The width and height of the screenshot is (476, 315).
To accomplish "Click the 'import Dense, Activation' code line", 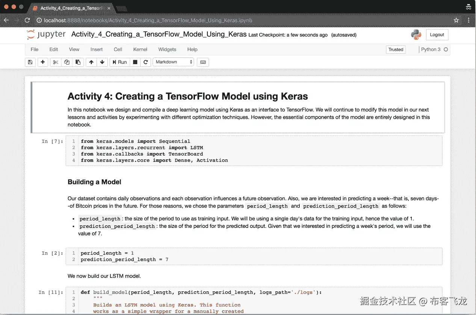I will tap(154, 160).
